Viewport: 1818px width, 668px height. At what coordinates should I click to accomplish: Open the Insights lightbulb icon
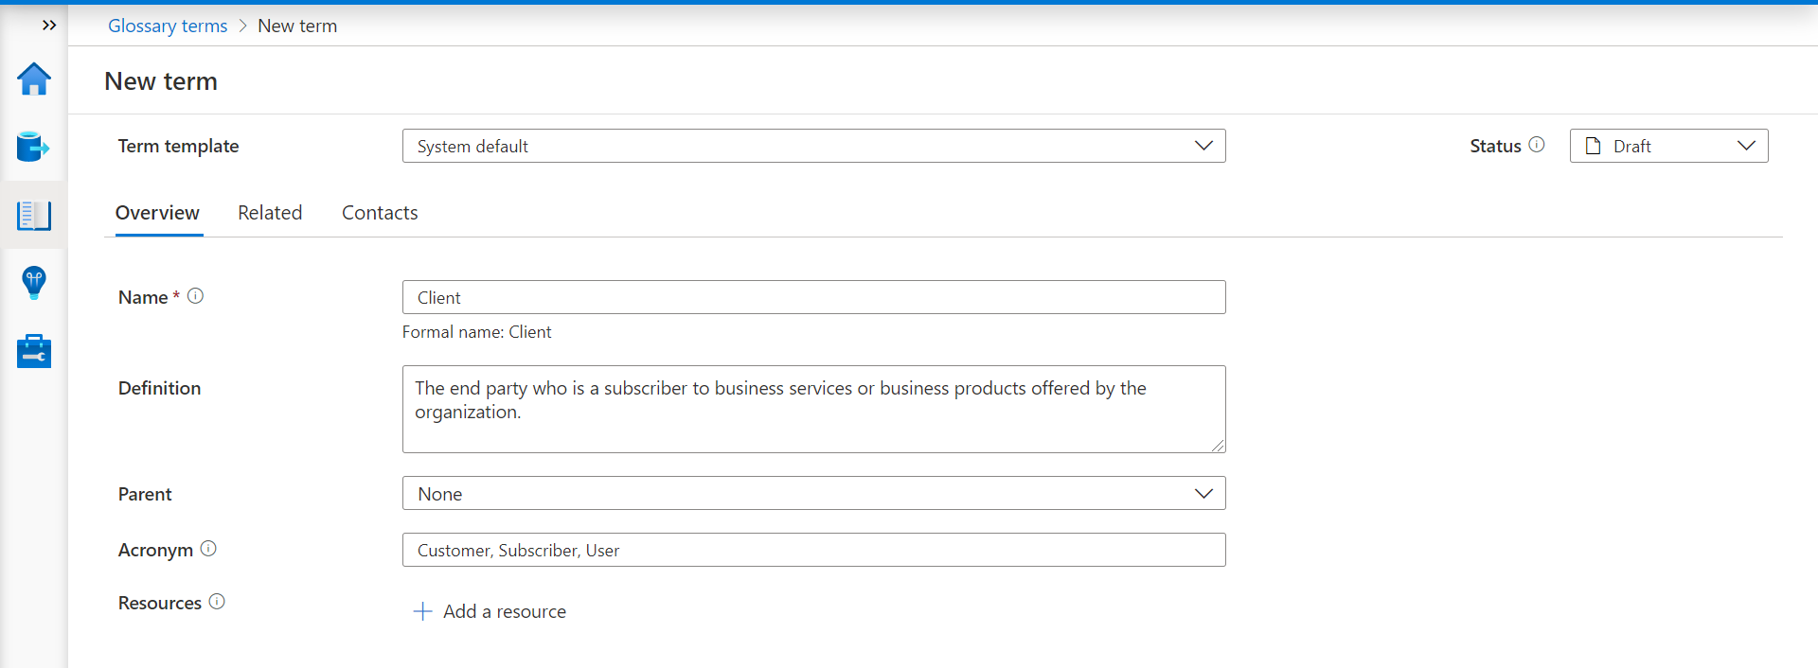point(34,283)
